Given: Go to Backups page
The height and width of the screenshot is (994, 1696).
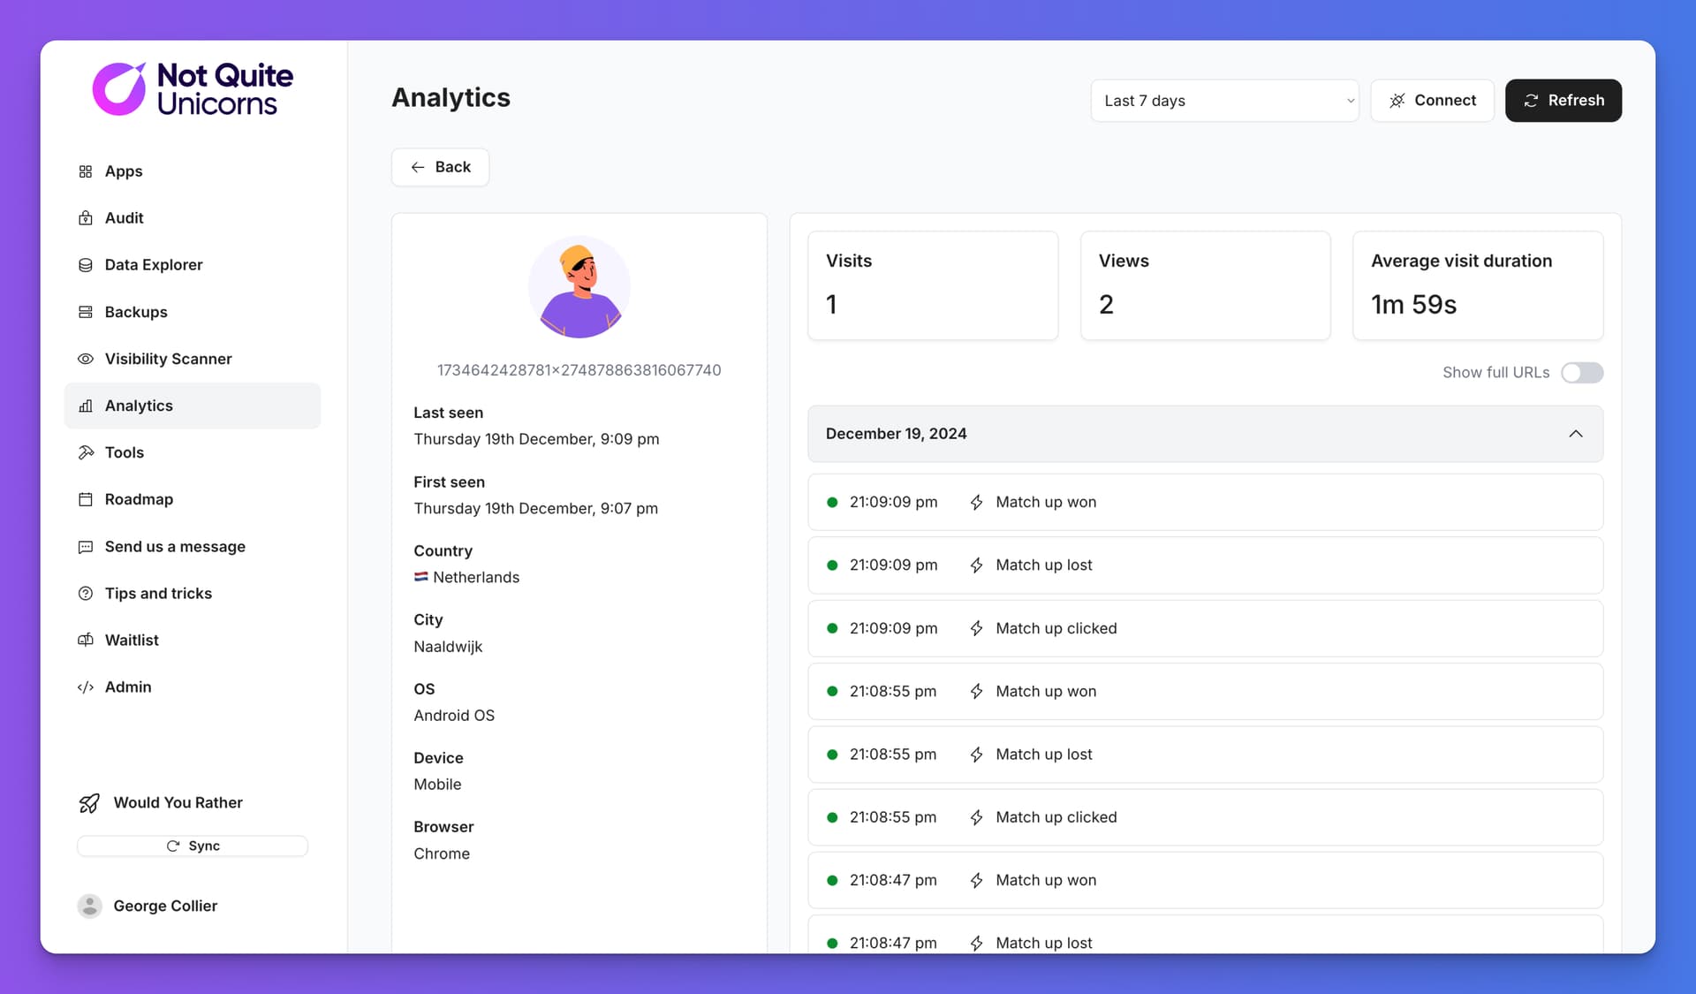Looking at the screenshot, I should tap(193, 312).
